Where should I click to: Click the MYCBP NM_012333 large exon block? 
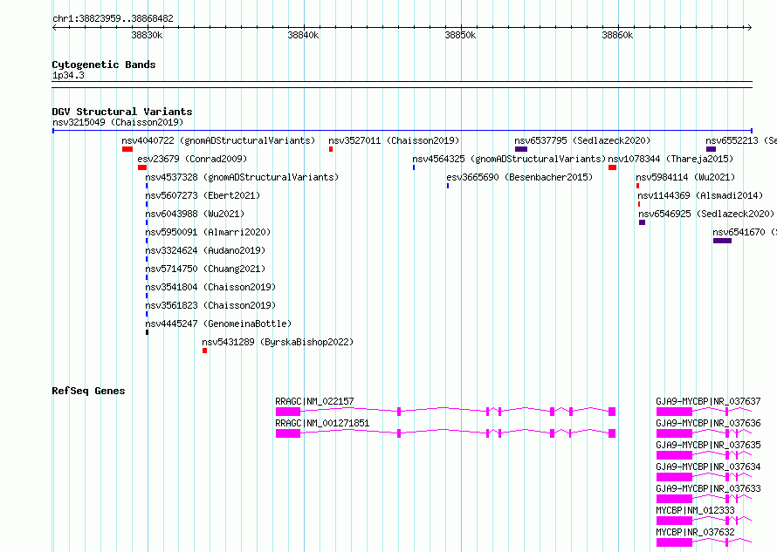point(675,521)
